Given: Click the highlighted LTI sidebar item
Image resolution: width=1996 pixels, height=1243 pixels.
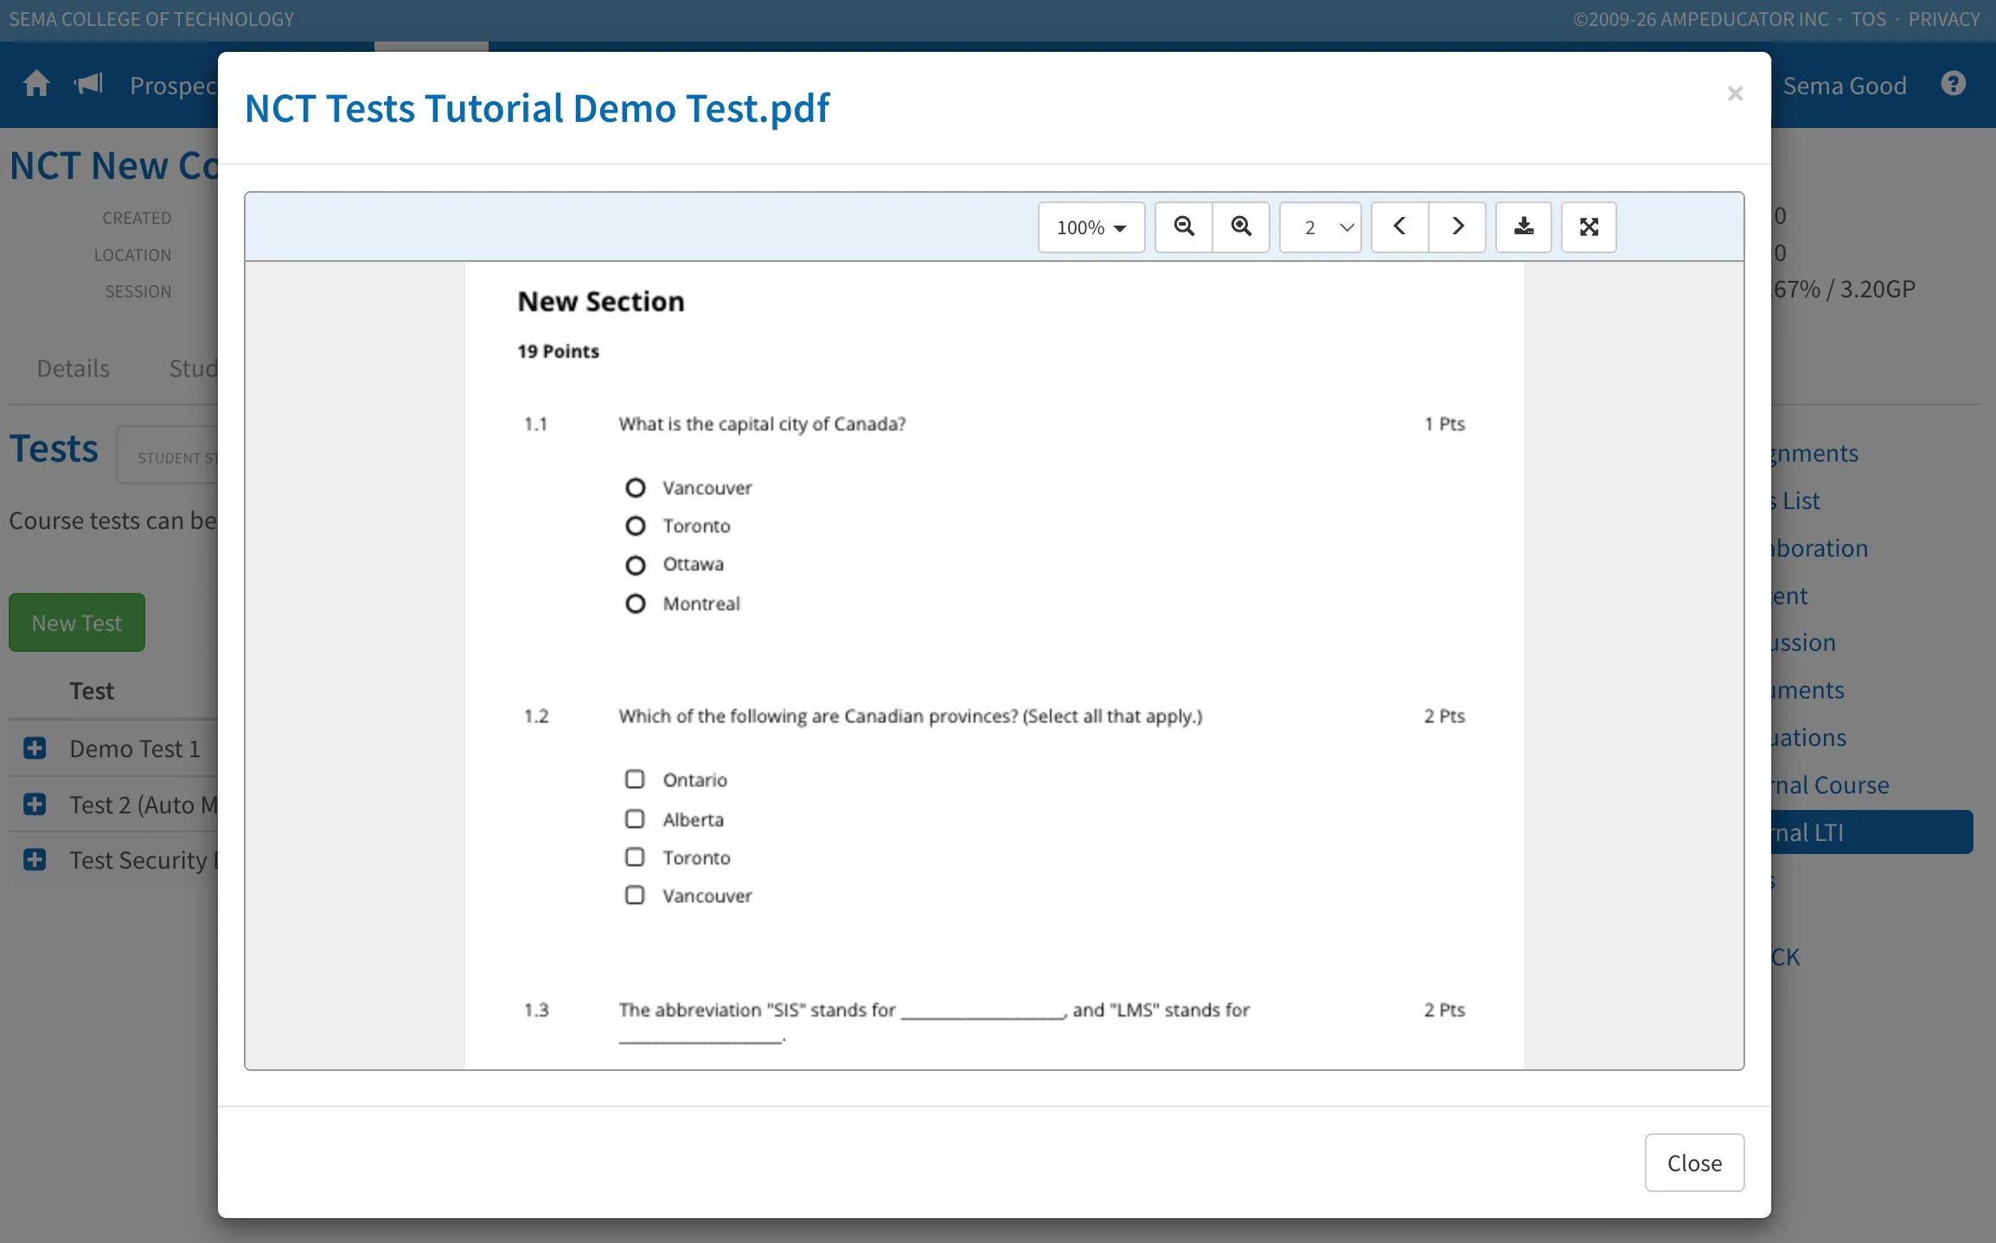Looking at the screenshot, I should [x=1871, y=832].
